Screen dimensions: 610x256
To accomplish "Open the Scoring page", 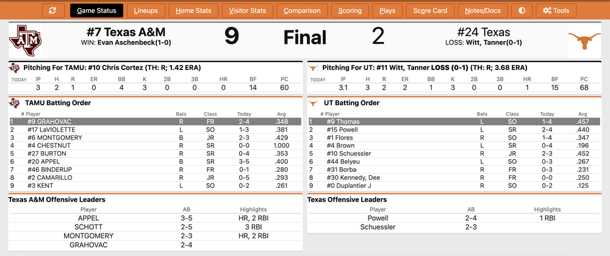I will pos(350,10).
